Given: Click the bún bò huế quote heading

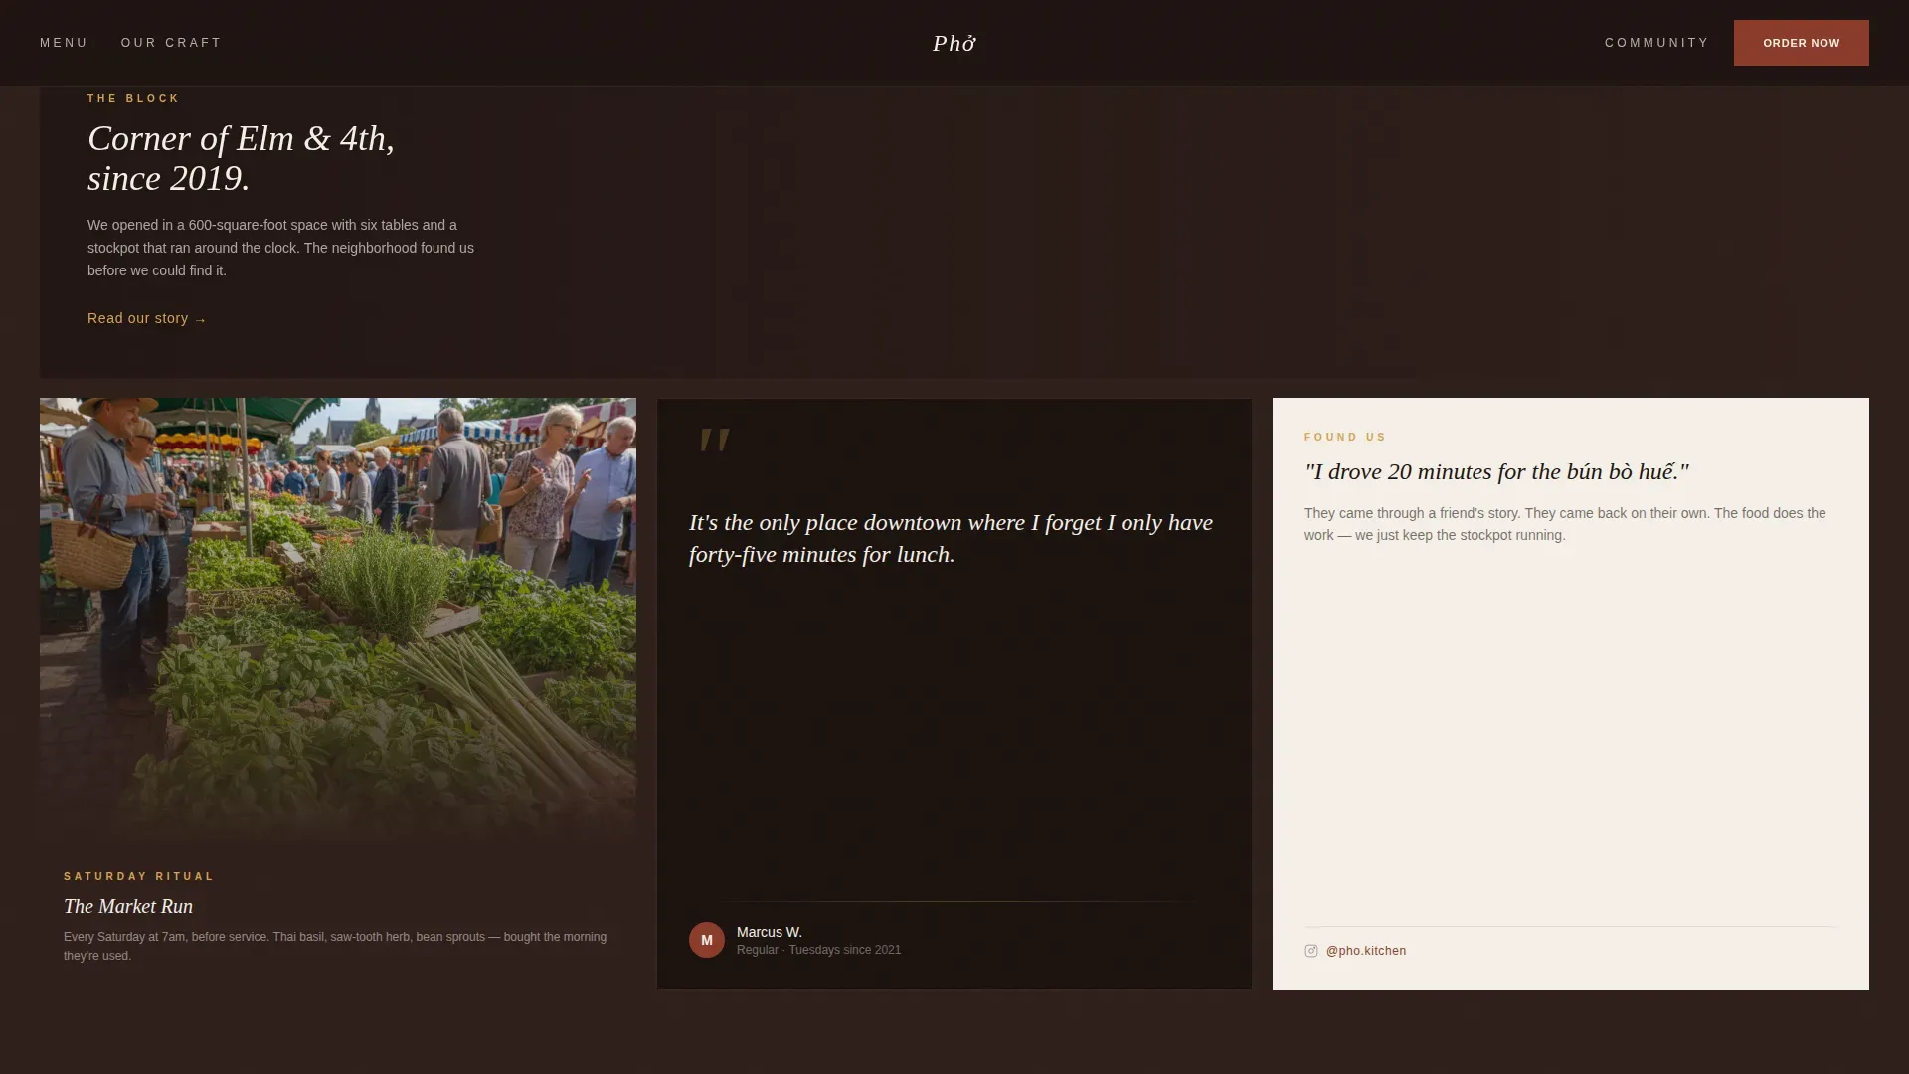Looking at the screenshot, I should coord(1496,471).
